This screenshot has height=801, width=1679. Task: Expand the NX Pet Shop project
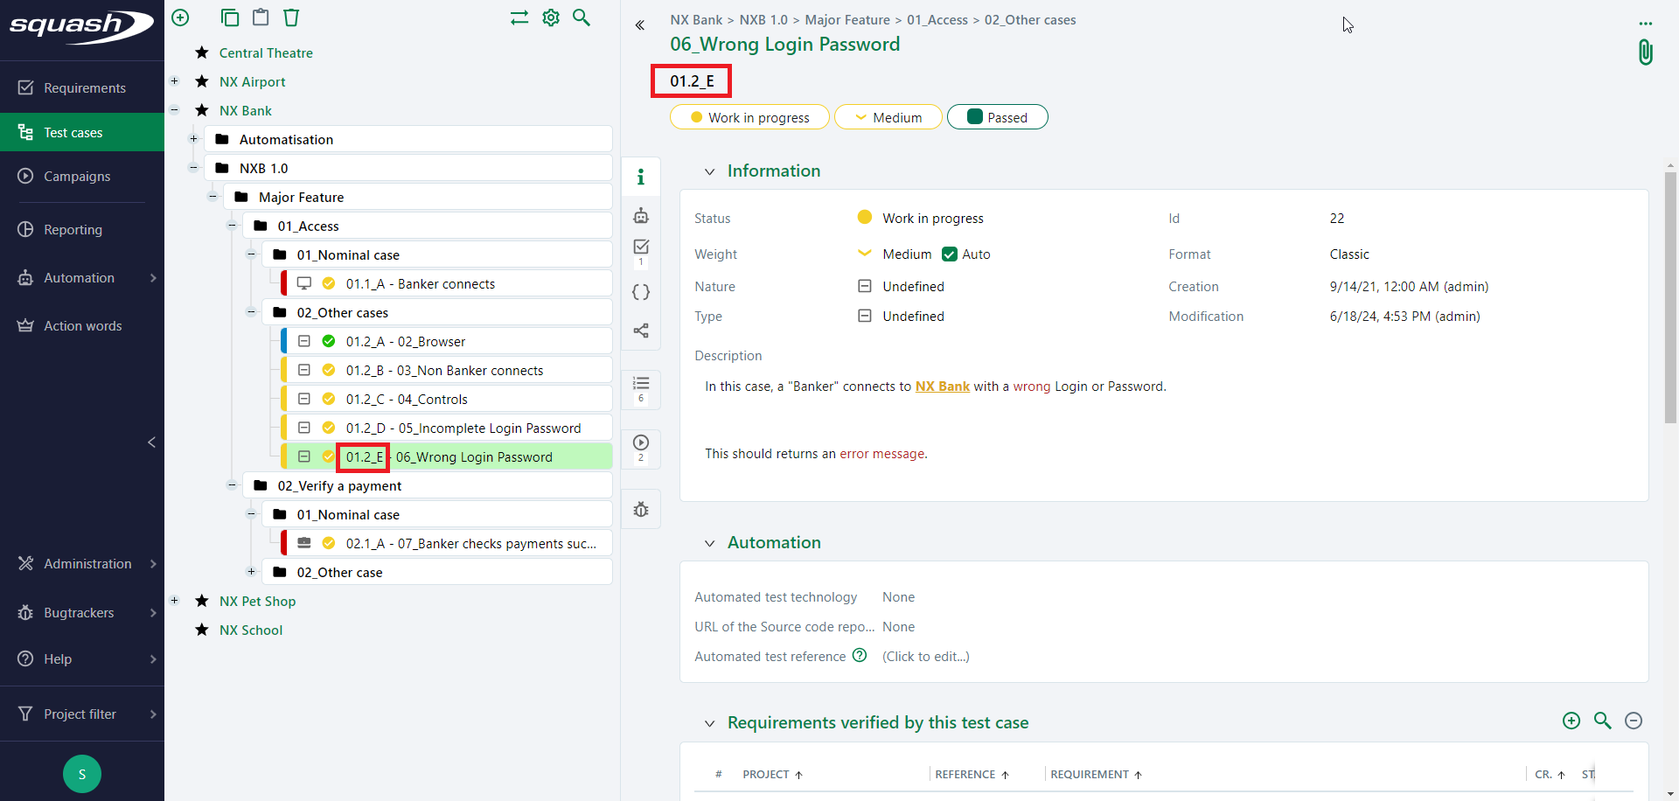175,601
